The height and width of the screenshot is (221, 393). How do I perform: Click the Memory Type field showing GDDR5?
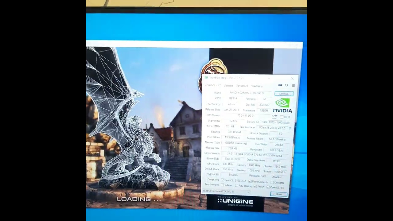[236, 143]
